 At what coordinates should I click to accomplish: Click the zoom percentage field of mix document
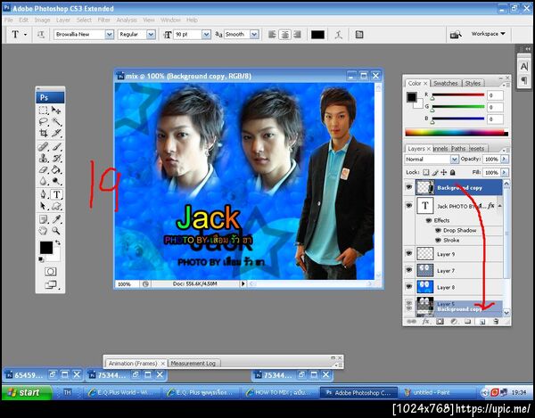(125, 284)
